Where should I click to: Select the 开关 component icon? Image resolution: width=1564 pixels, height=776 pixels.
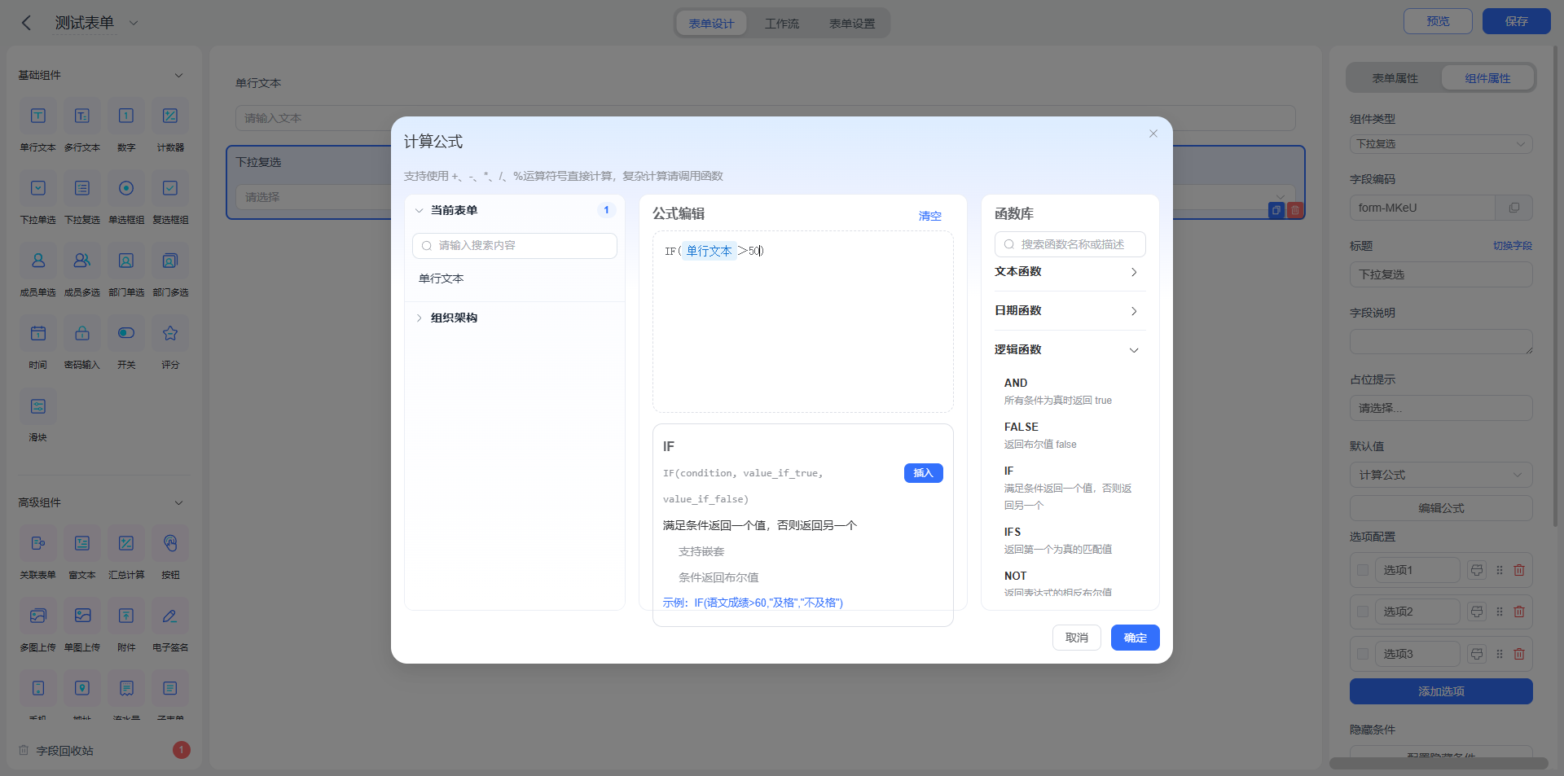coord(126,334)
